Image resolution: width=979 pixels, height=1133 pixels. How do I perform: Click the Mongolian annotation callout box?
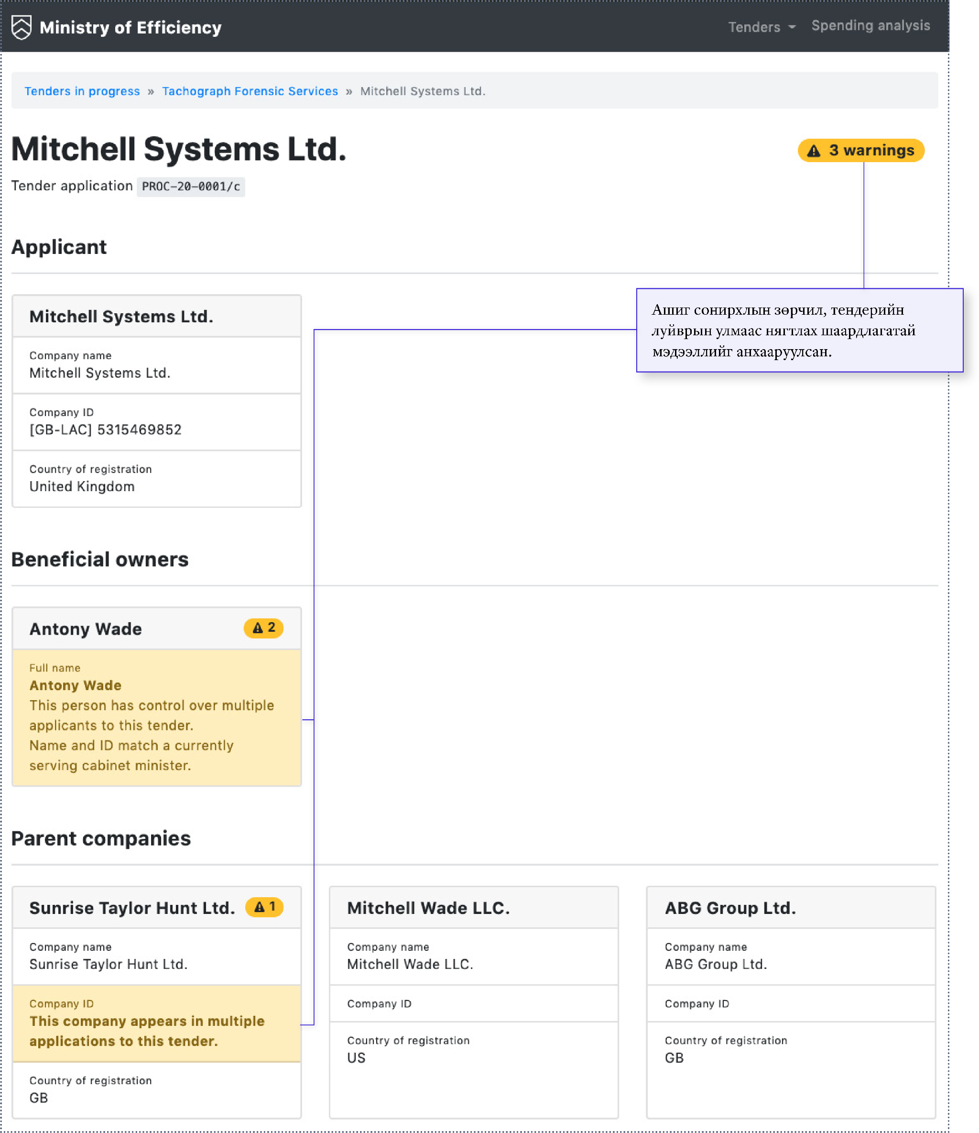(799, 330)
